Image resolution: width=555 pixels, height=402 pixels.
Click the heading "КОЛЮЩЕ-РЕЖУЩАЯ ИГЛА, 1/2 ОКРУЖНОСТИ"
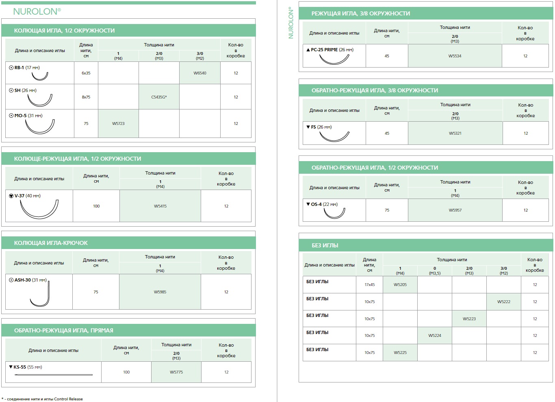coord(78,159)
